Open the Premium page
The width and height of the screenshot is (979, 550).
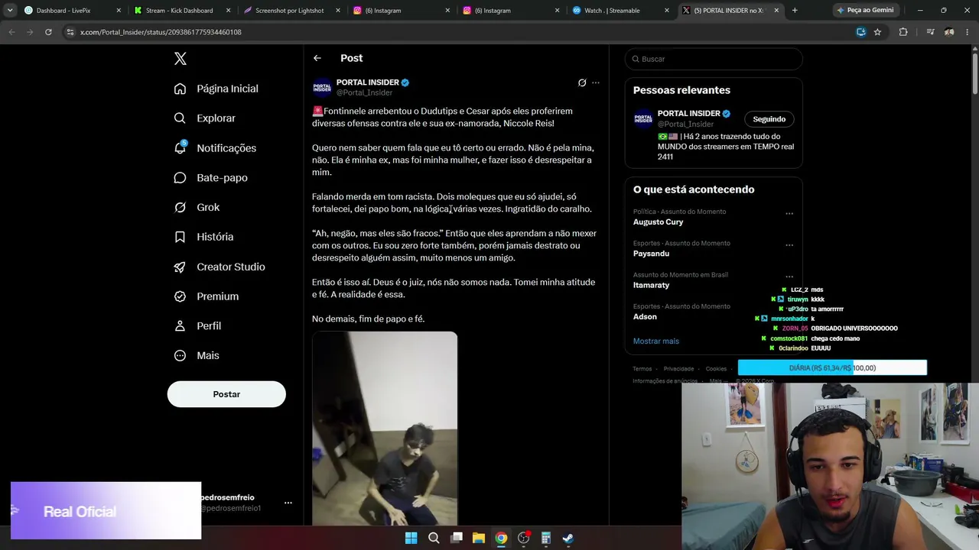click(x=207, y=296)
